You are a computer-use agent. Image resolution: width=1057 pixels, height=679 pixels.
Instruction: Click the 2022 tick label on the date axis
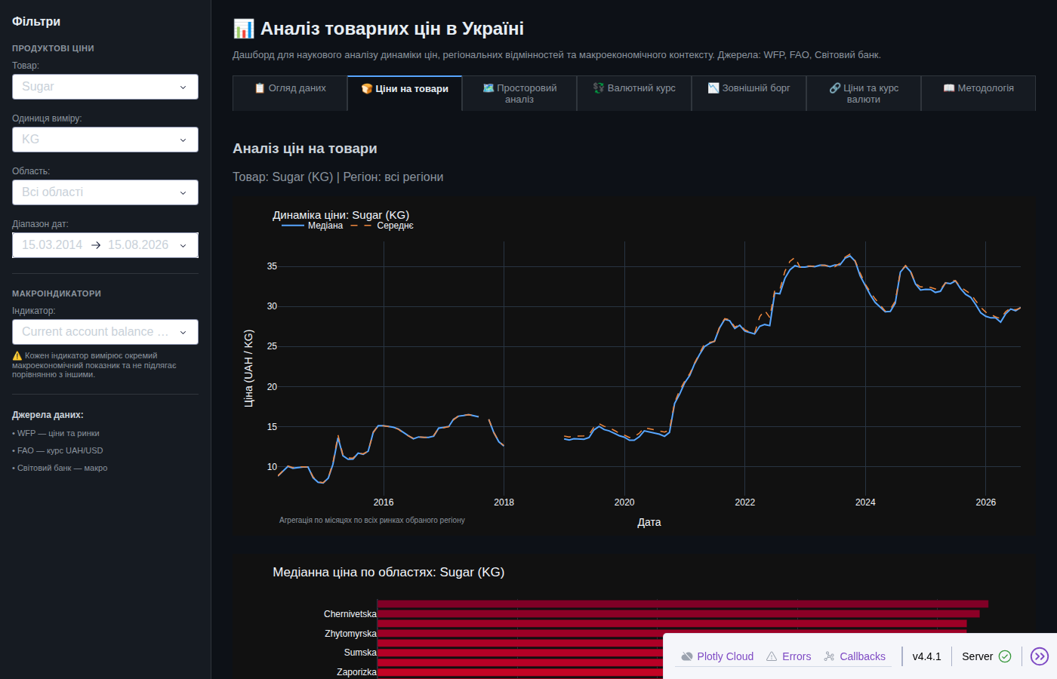point(745,502)
